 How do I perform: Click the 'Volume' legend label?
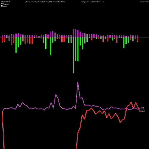(6, 4)
